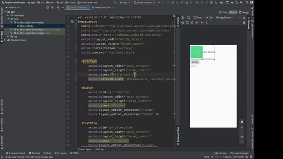The width and height of the screenshot is (283, 159).
Task: Click the Undo/Revert arrow icon in toolbar
Action: (x=216, y=3)
